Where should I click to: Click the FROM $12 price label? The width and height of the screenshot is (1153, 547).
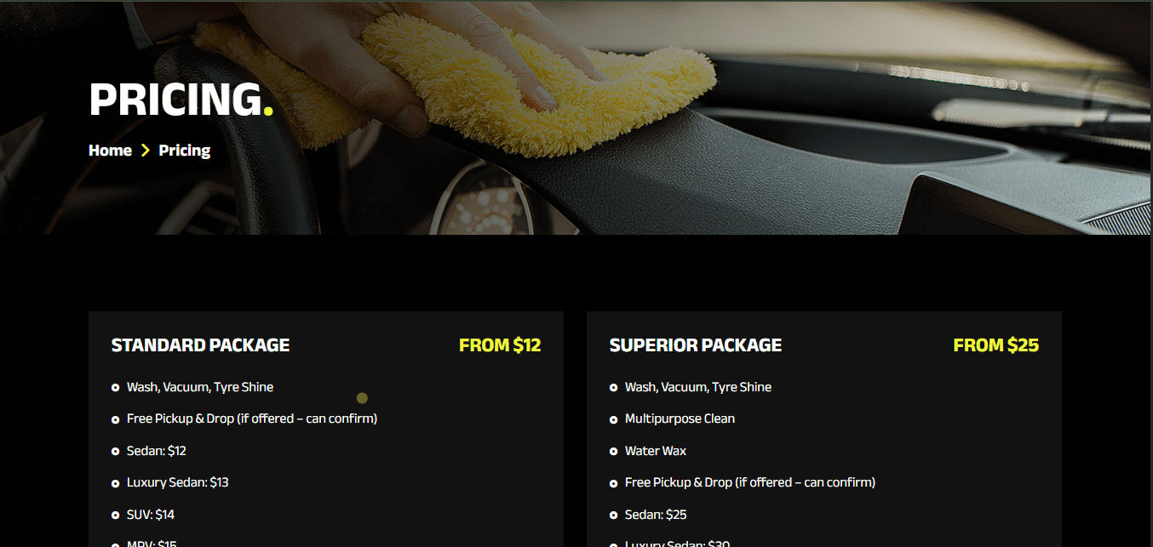[x=500, y=345]
